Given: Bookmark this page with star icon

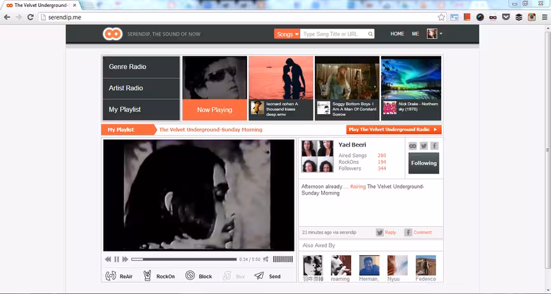Looking at the screenshot, I should coord(441,17).
